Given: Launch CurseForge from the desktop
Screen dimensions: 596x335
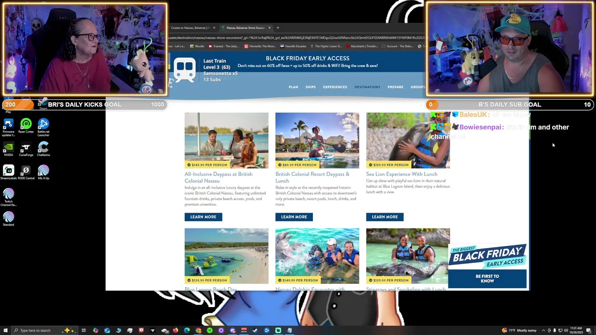Looking at the screenshot, I should point(26,149).
